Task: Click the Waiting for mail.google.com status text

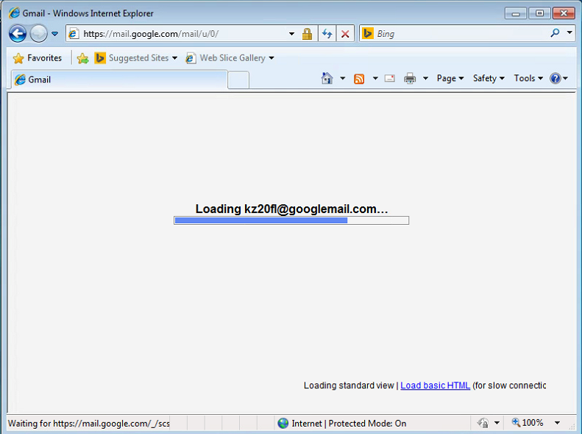Action: [89, 424]
